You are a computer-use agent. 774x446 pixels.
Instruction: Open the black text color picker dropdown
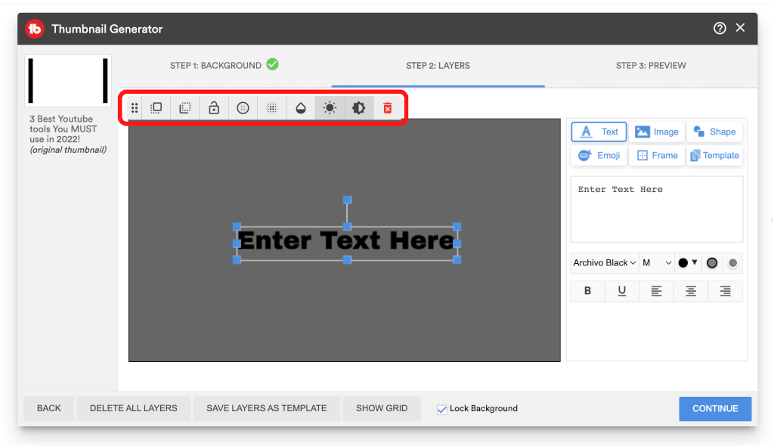[x=688, y=263]
